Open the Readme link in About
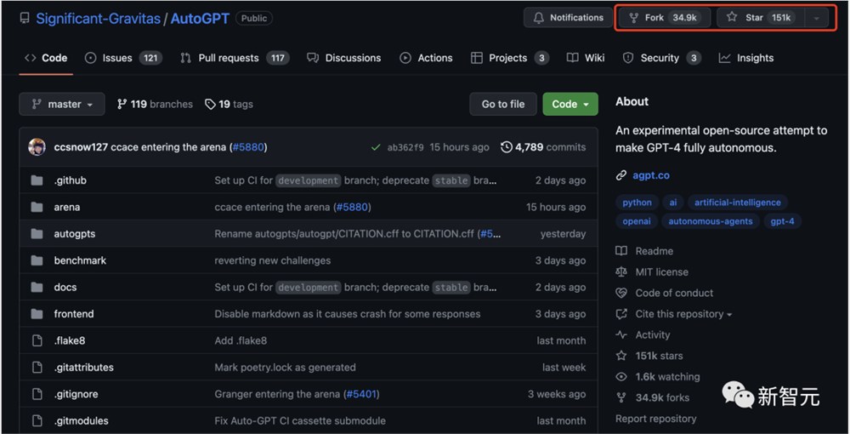Image resolution: width=850 pixels, height=434 pixels. pyautogui.click(x=645, y=251)
